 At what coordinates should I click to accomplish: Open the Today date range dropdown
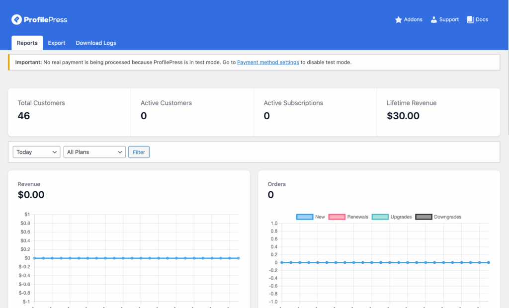coord(36,152)
